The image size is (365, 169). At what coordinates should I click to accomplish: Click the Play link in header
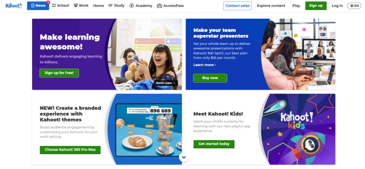296,6
